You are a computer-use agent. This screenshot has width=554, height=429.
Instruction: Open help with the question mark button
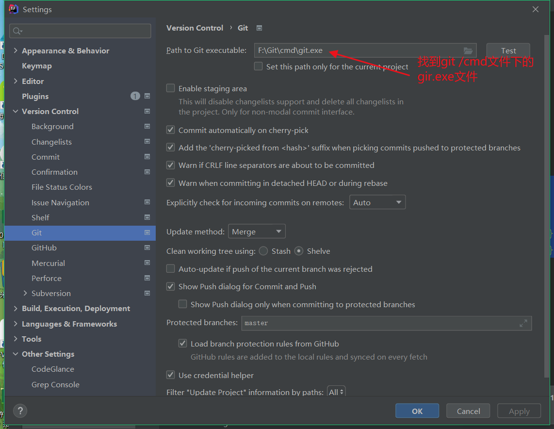tap(20, 411)
